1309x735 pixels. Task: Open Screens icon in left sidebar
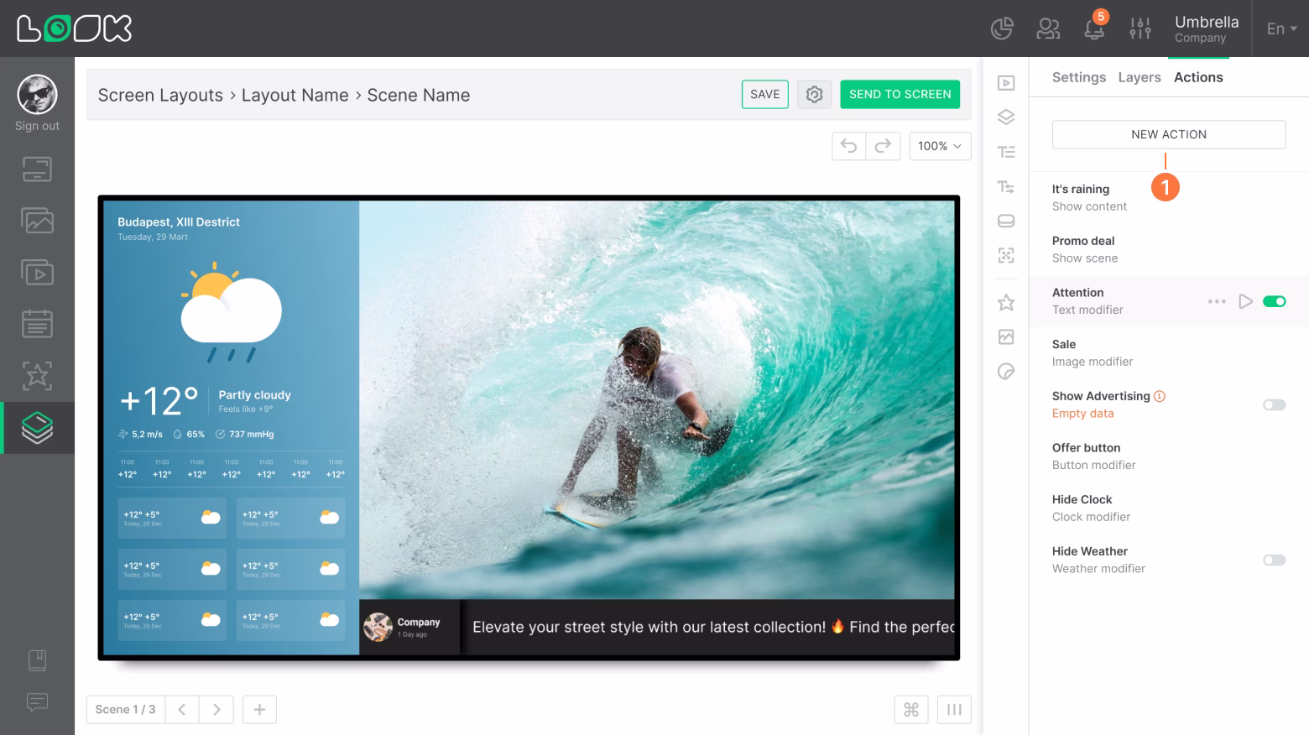pyautogui.click(x=37, y=169)
